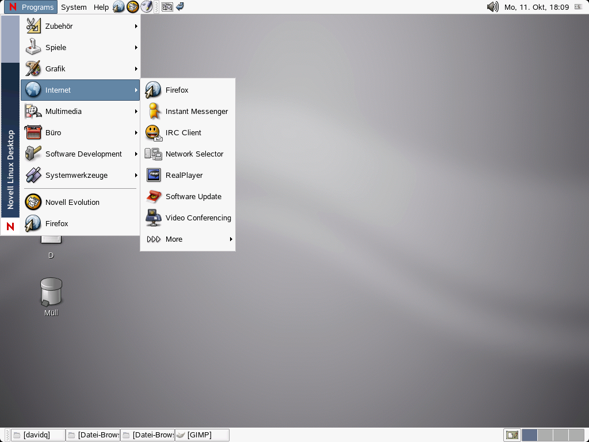Click the Video Conferencing monitor icon

click(x=153, y=218)
